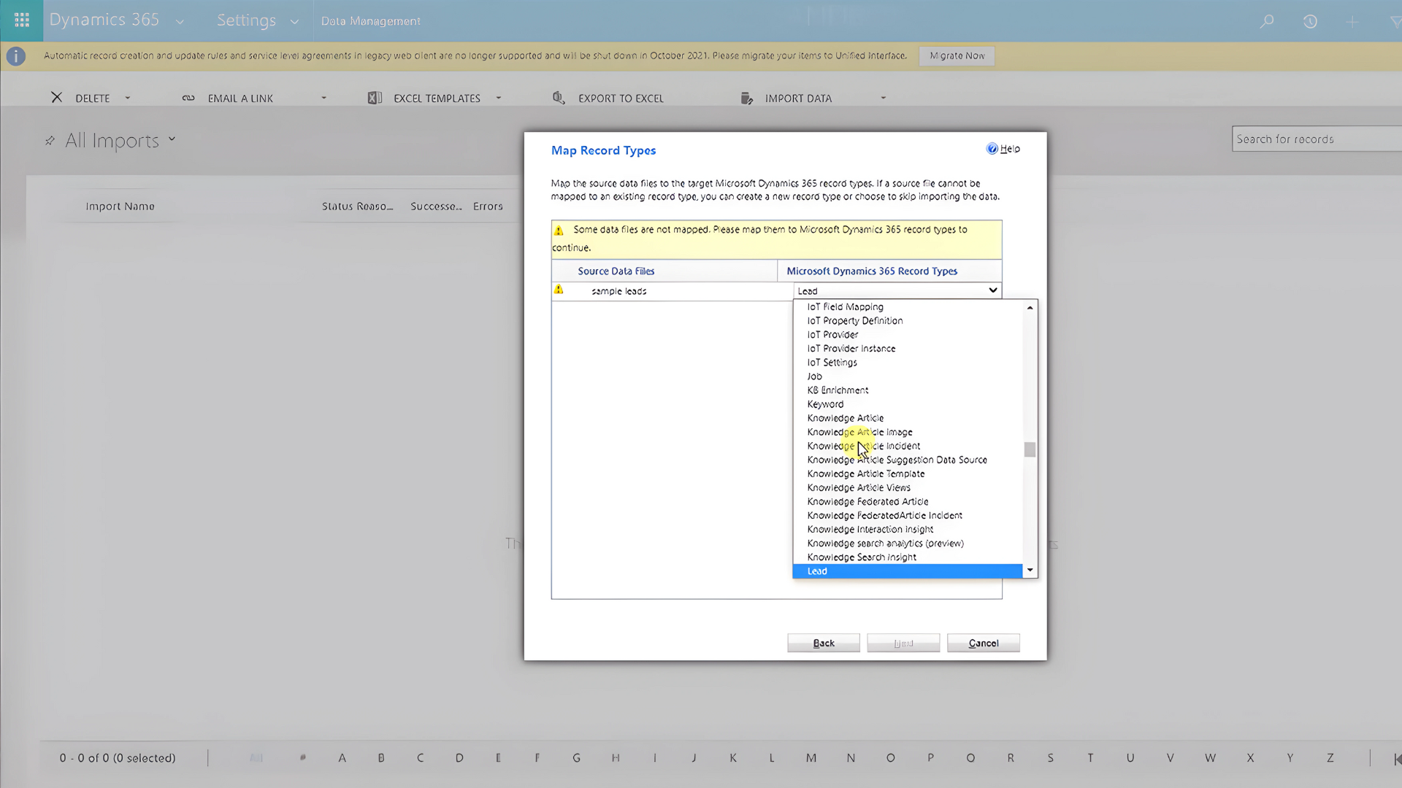This screenshot has width=1402, height=788.
Task: Select IoT Provider Instance option
Action: [851, 349]
